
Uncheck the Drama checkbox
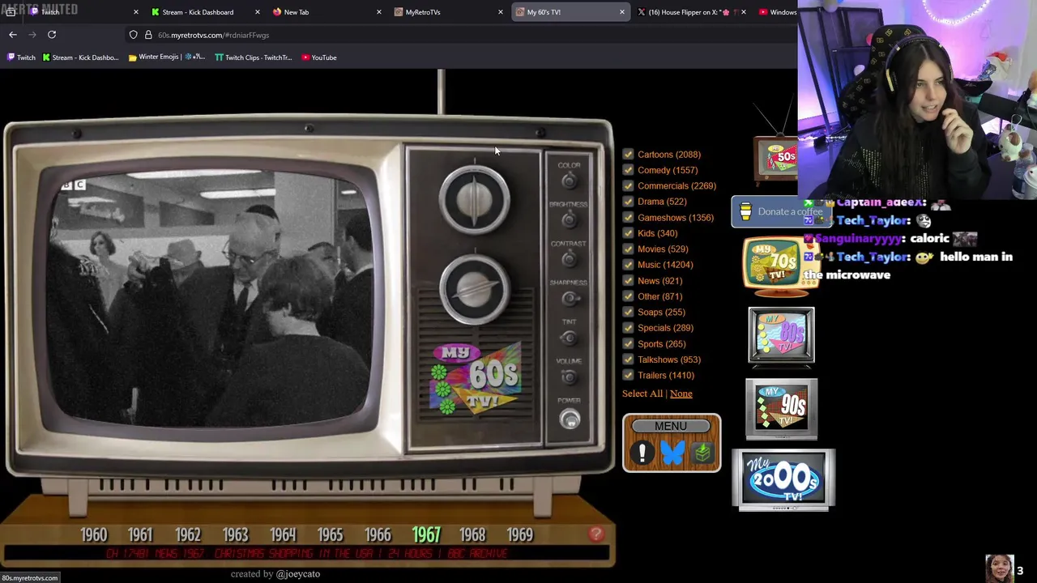pos(628,202)
